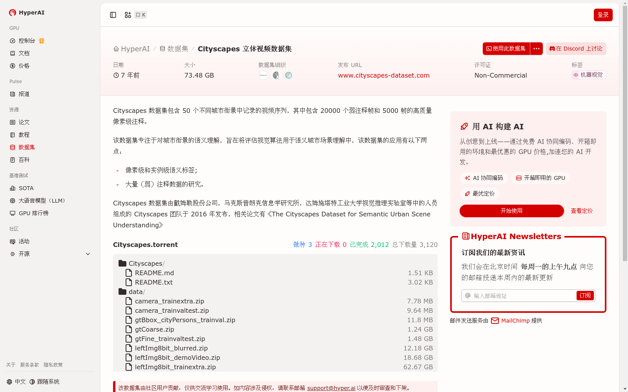Viewport: 628px width, 392px height.
Task: Open the 隐私政策 link
Action: point(53,365)
